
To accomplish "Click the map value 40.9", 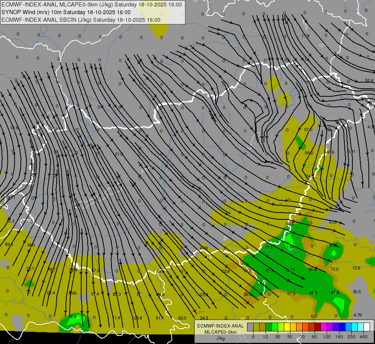I will pyautogui.click(x=330, y=152).
